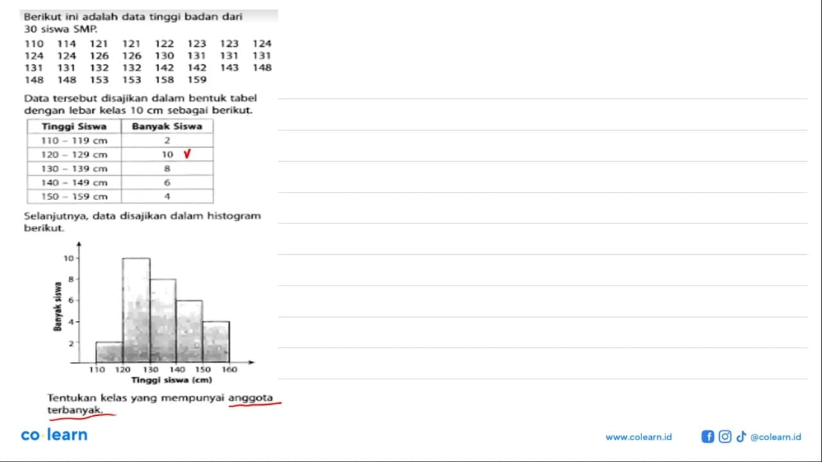Viewport: 822px width, 462px height.
Task: Click data value 122 in the list
Action: (164, 44)
